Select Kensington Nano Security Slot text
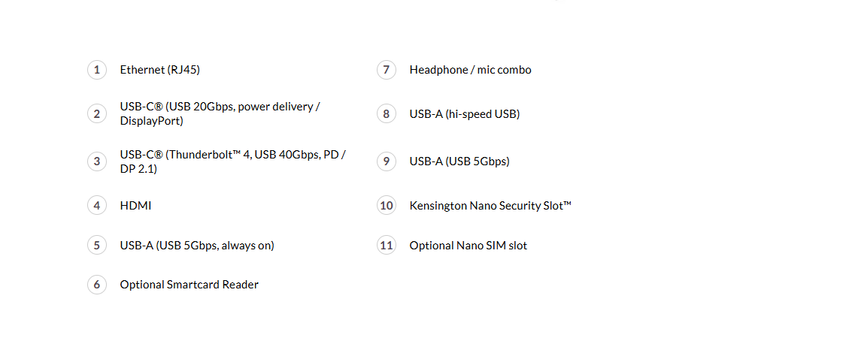The height and width of the screenshot is (353, 843). [x=490, y=206]
